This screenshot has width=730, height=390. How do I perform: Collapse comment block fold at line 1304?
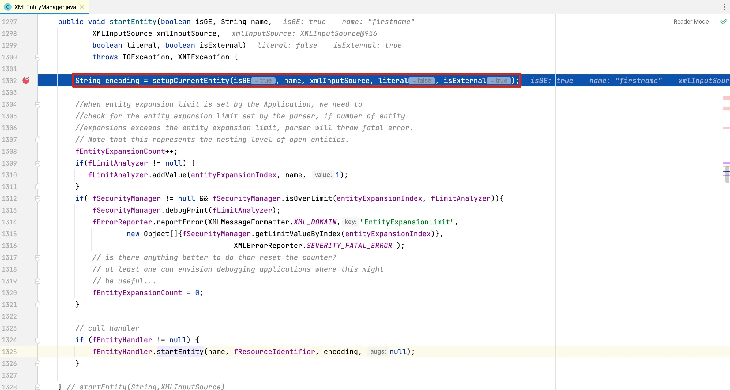tap(38, 104)
